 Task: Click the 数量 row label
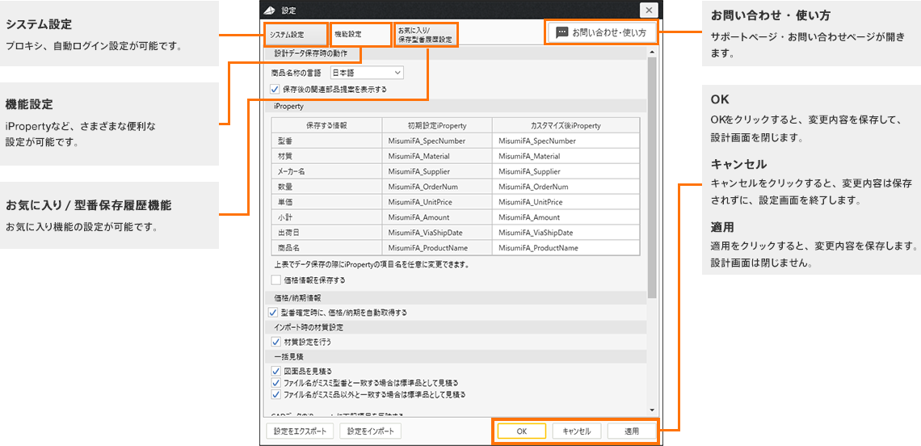284,187
